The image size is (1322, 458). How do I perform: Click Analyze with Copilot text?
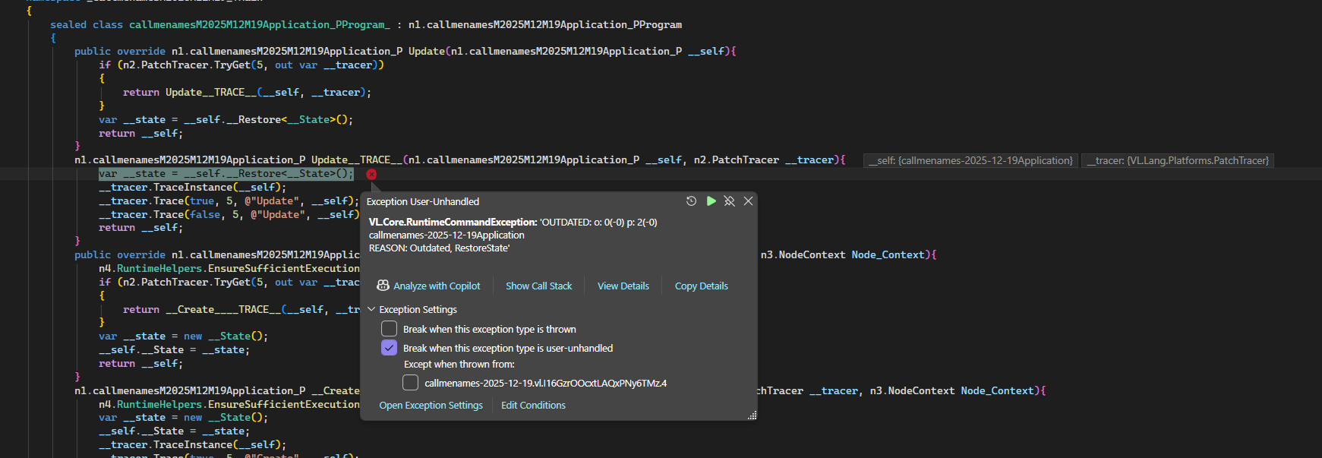(437, 286)
